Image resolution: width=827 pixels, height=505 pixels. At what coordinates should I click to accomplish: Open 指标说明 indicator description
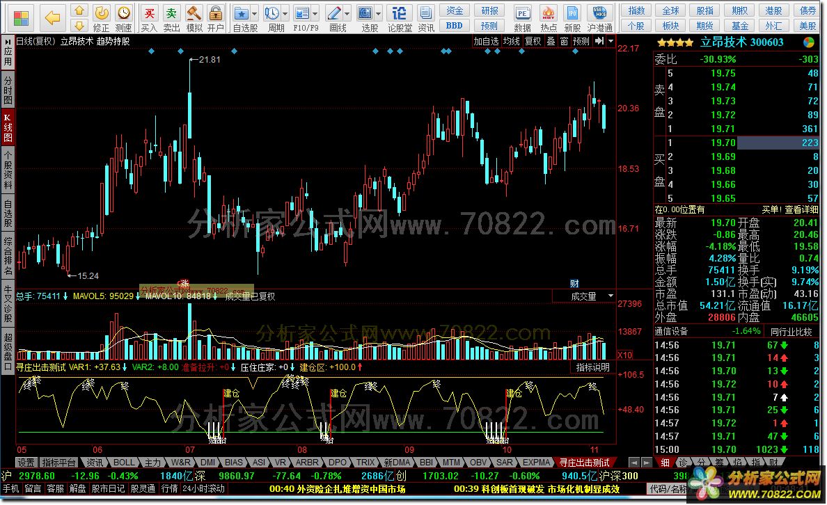click(x=592, y=367)
